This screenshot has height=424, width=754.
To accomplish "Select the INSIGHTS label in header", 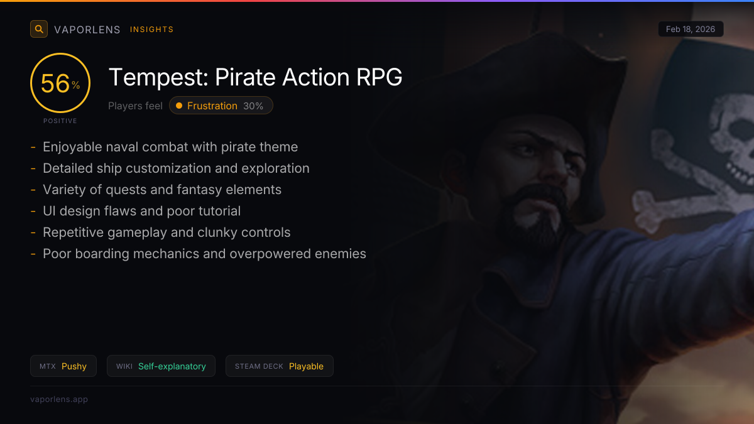I will point(151,30).
